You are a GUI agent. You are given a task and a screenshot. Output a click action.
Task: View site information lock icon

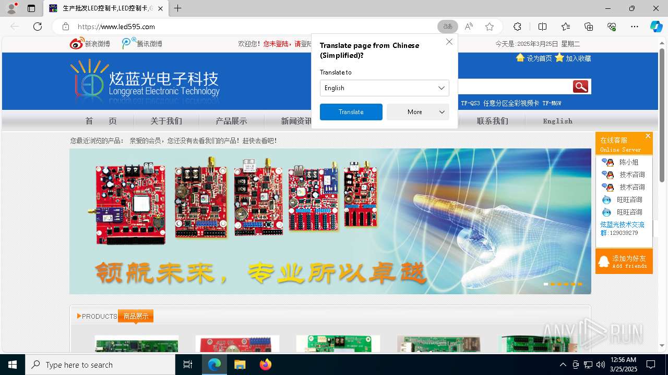(x=66, y=27)
